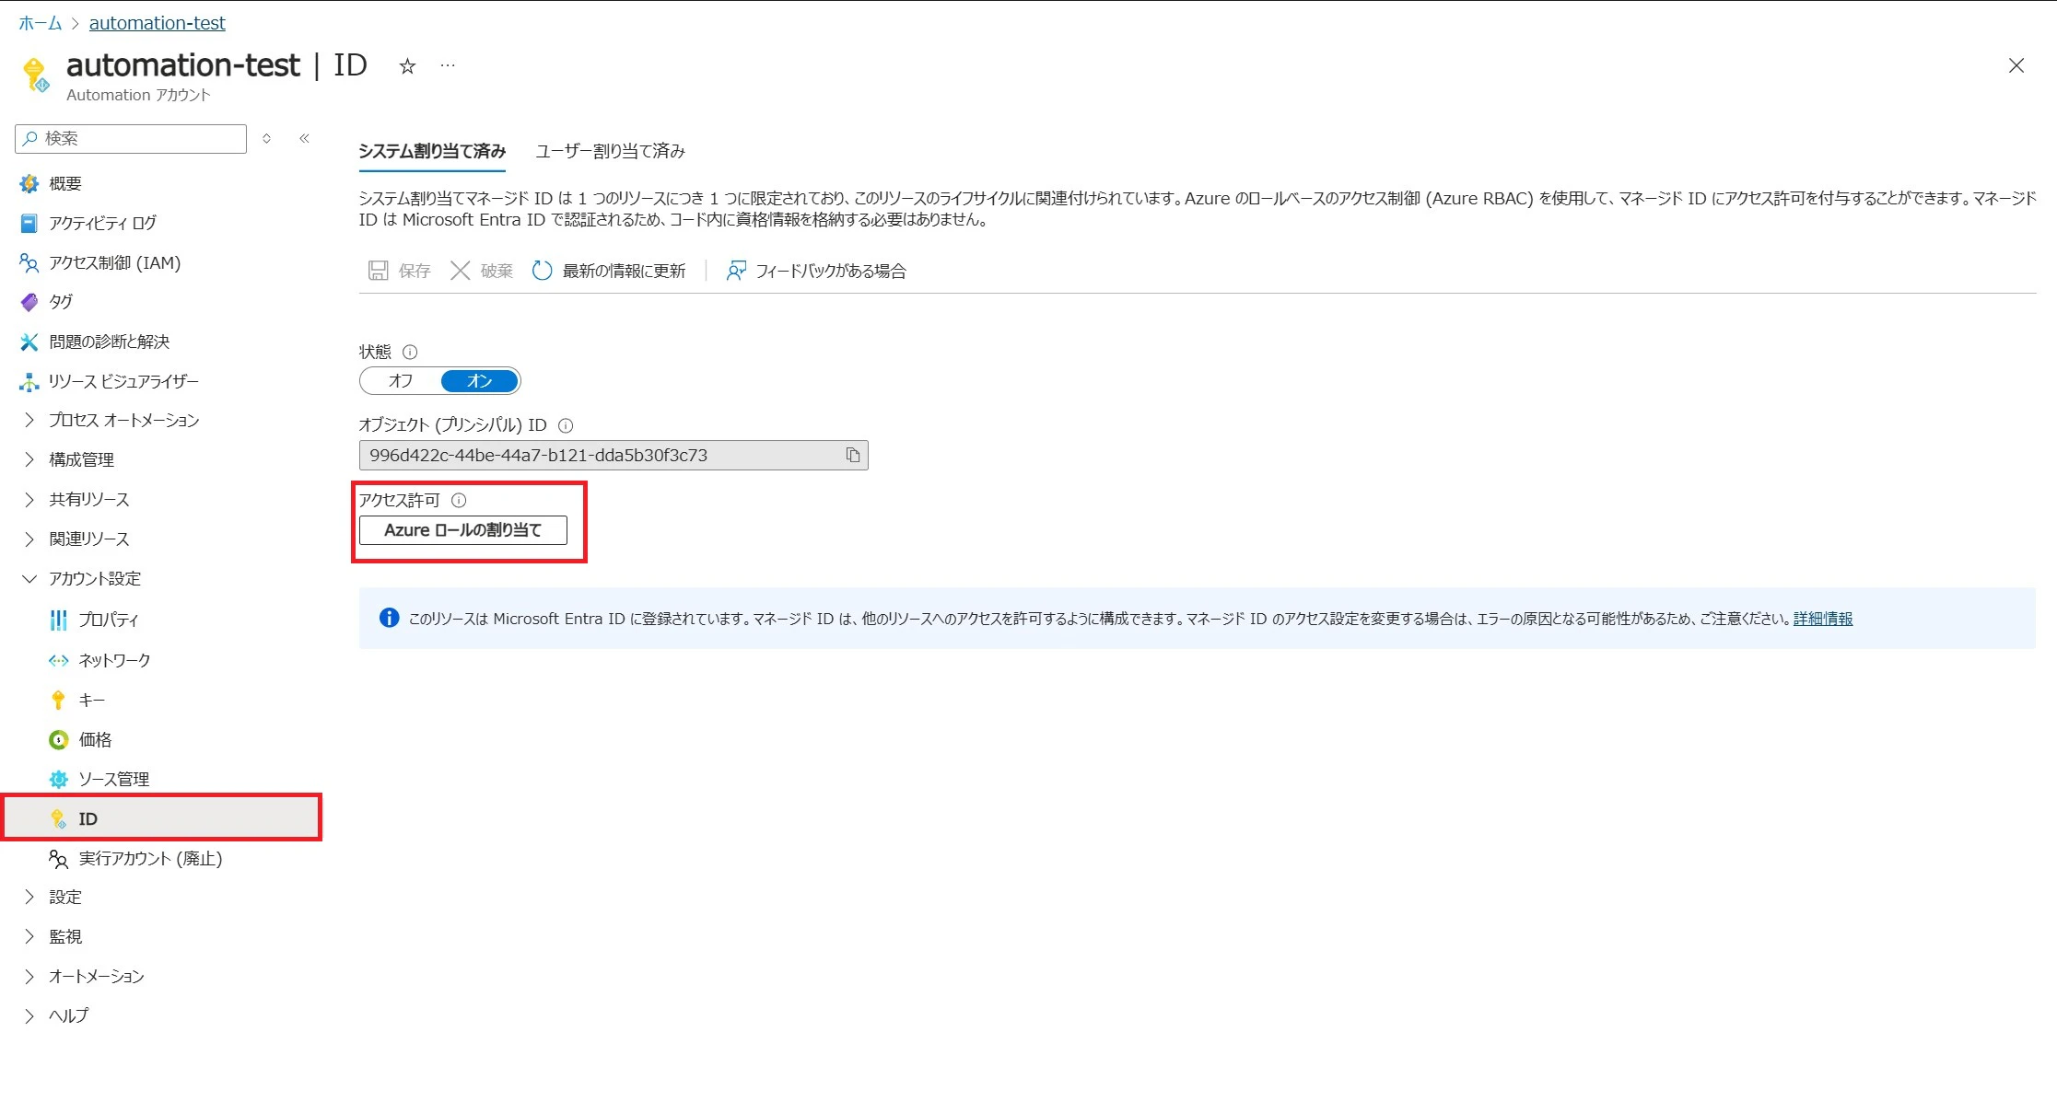
Task: Click the リソース ビジュアライザー icon
Action: [x=29, y=381]
